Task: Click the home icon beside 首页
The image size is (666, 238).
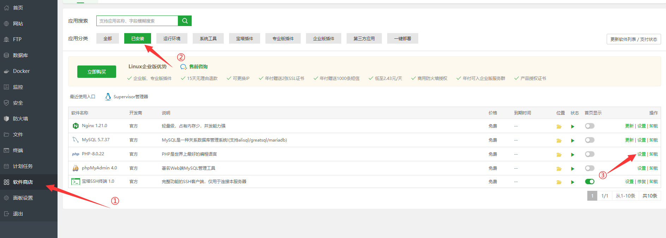Action: pos(6,8)
